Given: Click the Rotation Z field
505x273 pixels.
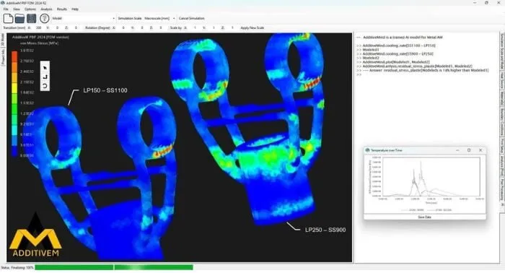Looking at the screenshot, I should click(x=161, y=27).
